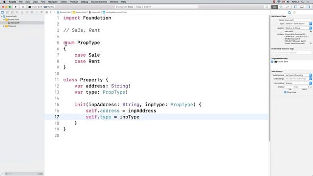Toggle the right Inspectors pane
The image size is (313, 176).
pyautogui.click(x=309, y=7)
